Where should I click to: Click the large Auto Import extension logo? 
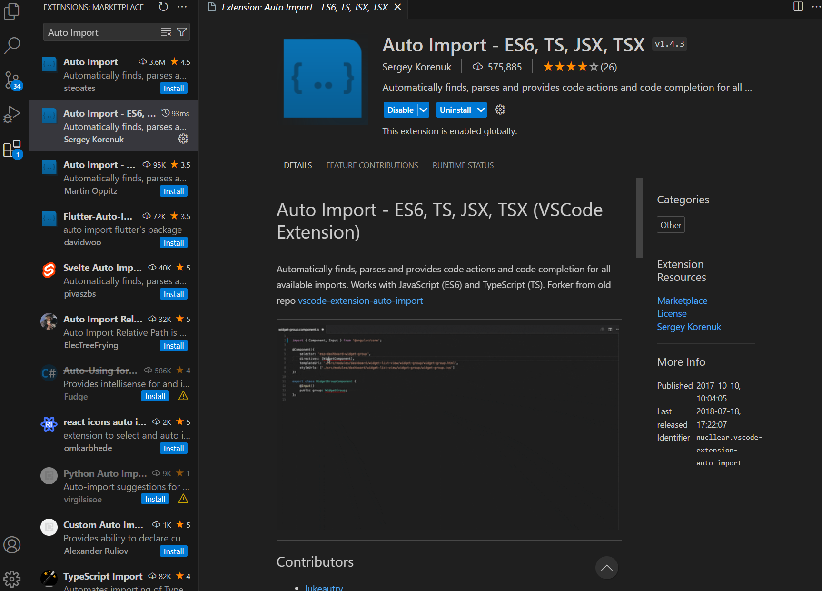pos(323,79)
